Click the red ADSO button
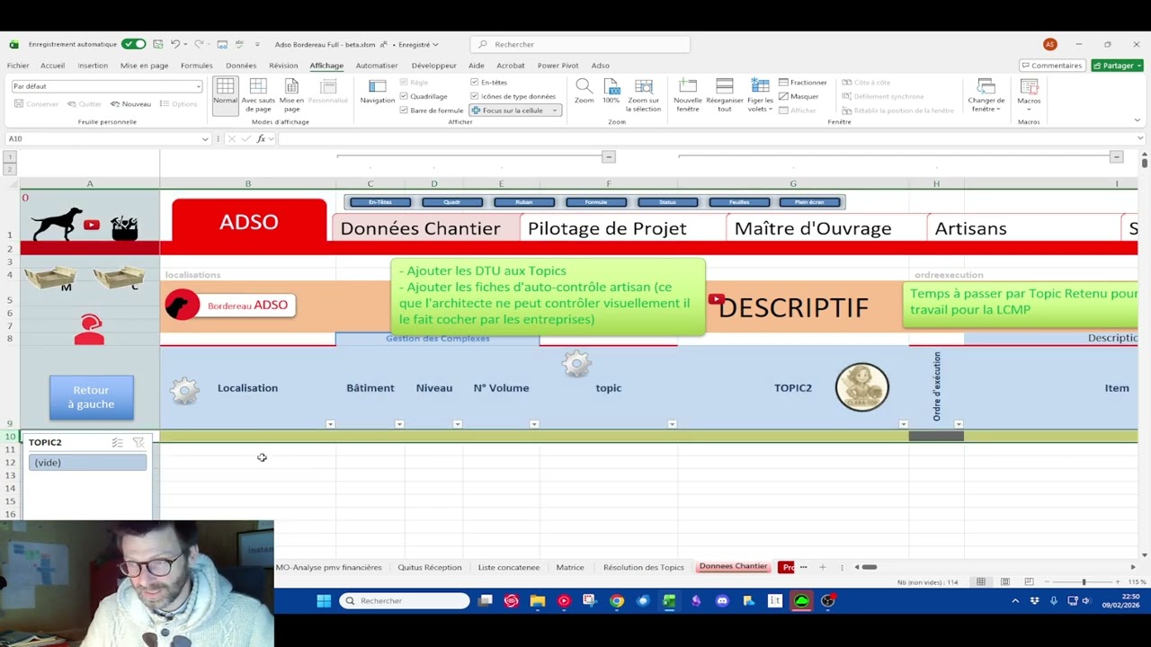 [x=249, y=221]
